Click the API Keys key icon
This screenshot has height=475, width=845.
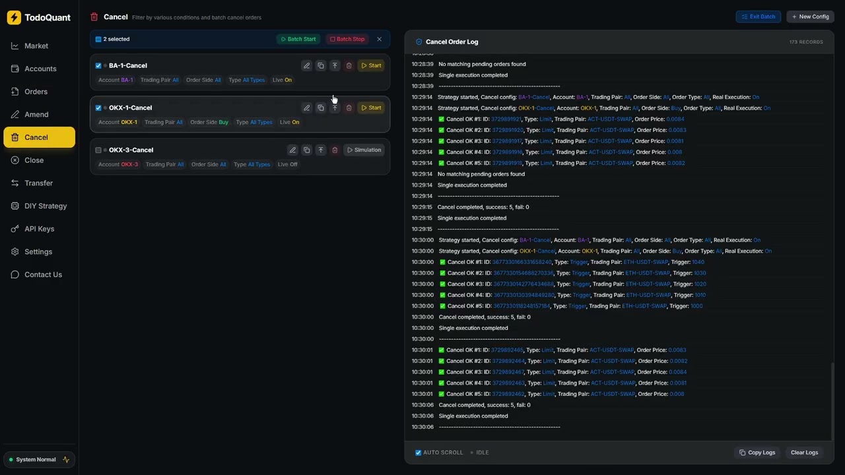point(15,229)
